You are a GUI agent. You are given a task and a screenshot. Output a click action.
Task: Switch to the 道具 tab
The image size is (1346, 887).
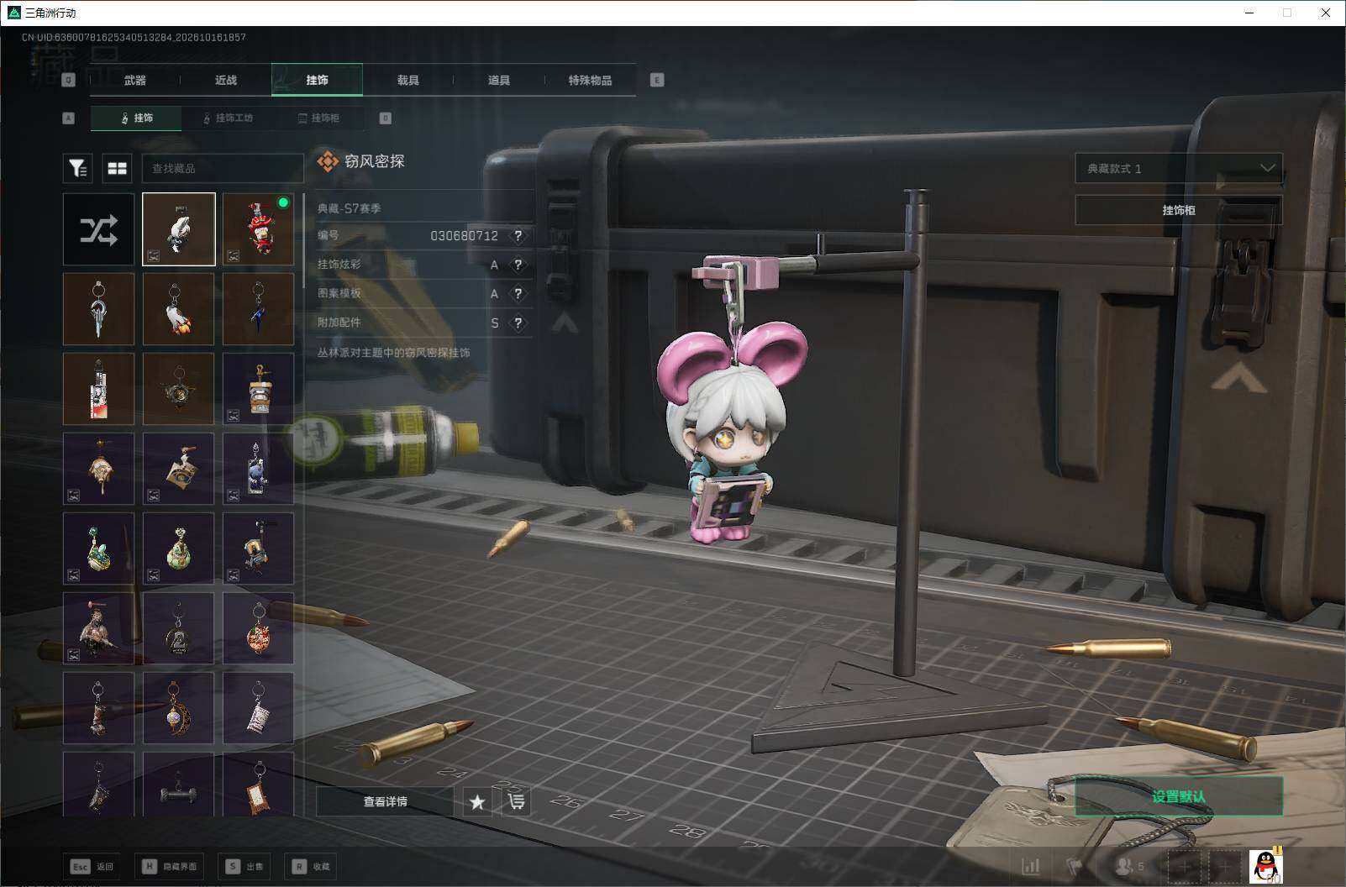coord(499,80)
